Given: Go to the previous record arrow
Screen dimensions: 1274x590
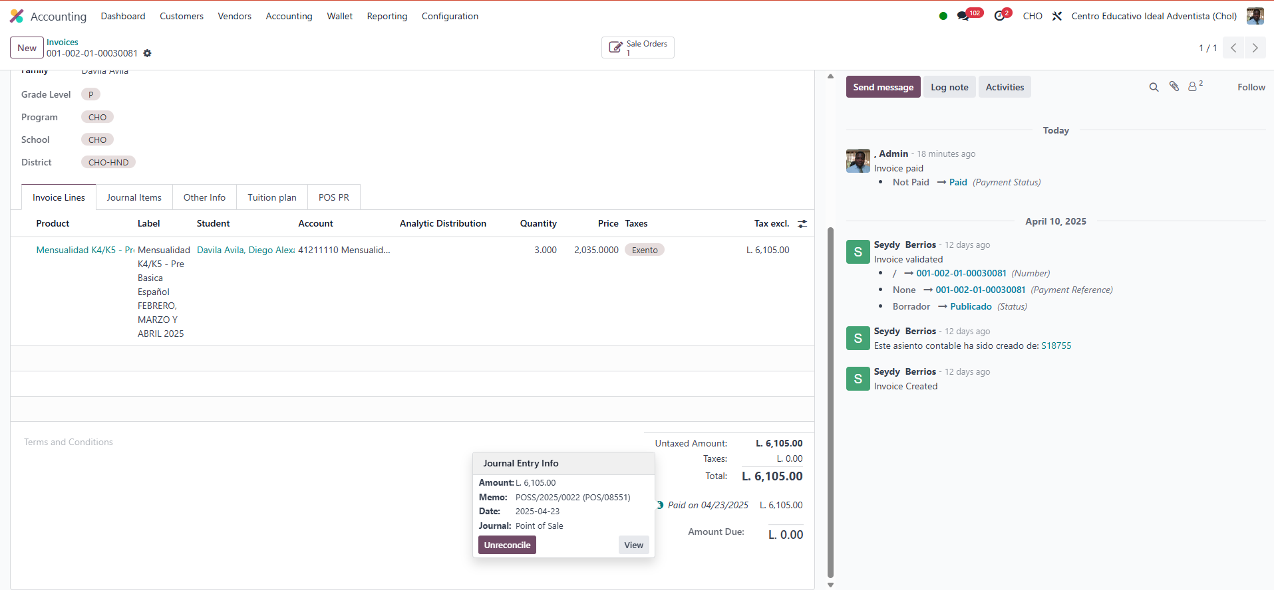Looking at the screenshot, I should click(1233, 48).
